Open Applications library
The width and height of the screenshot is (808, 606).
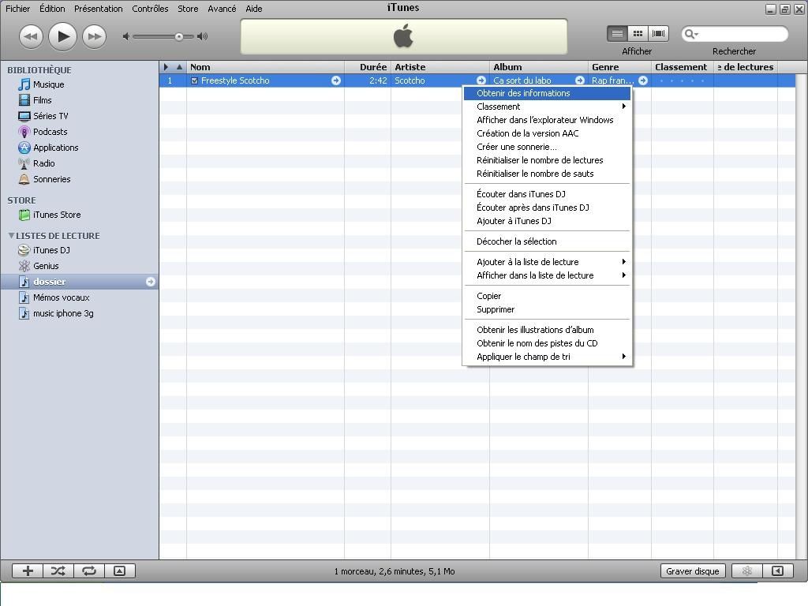56,148
